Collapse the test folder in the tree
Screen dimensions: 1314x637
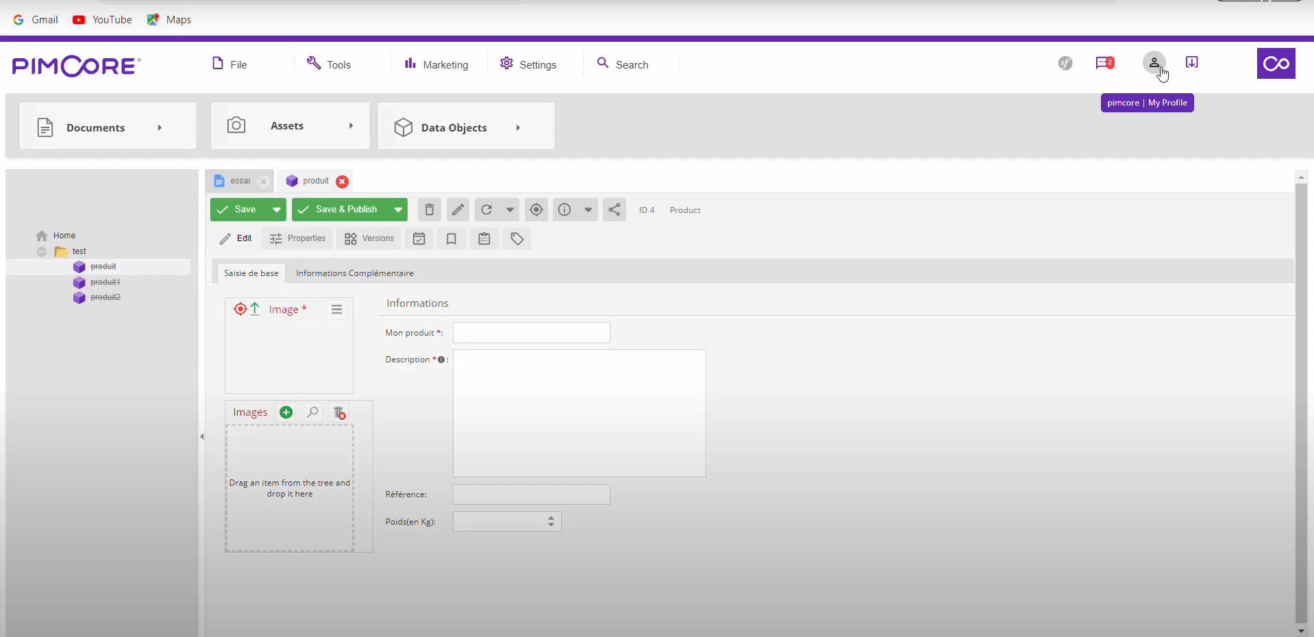42,251
